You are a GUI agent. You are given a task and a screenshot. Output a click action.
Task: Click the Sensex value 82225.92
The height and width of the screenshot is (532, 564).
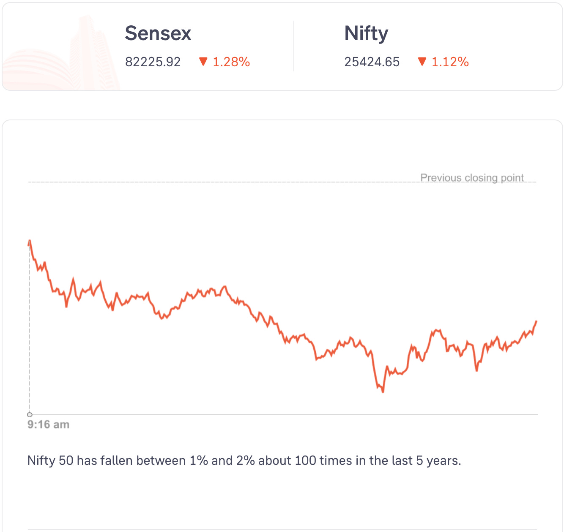pos(153,62)
